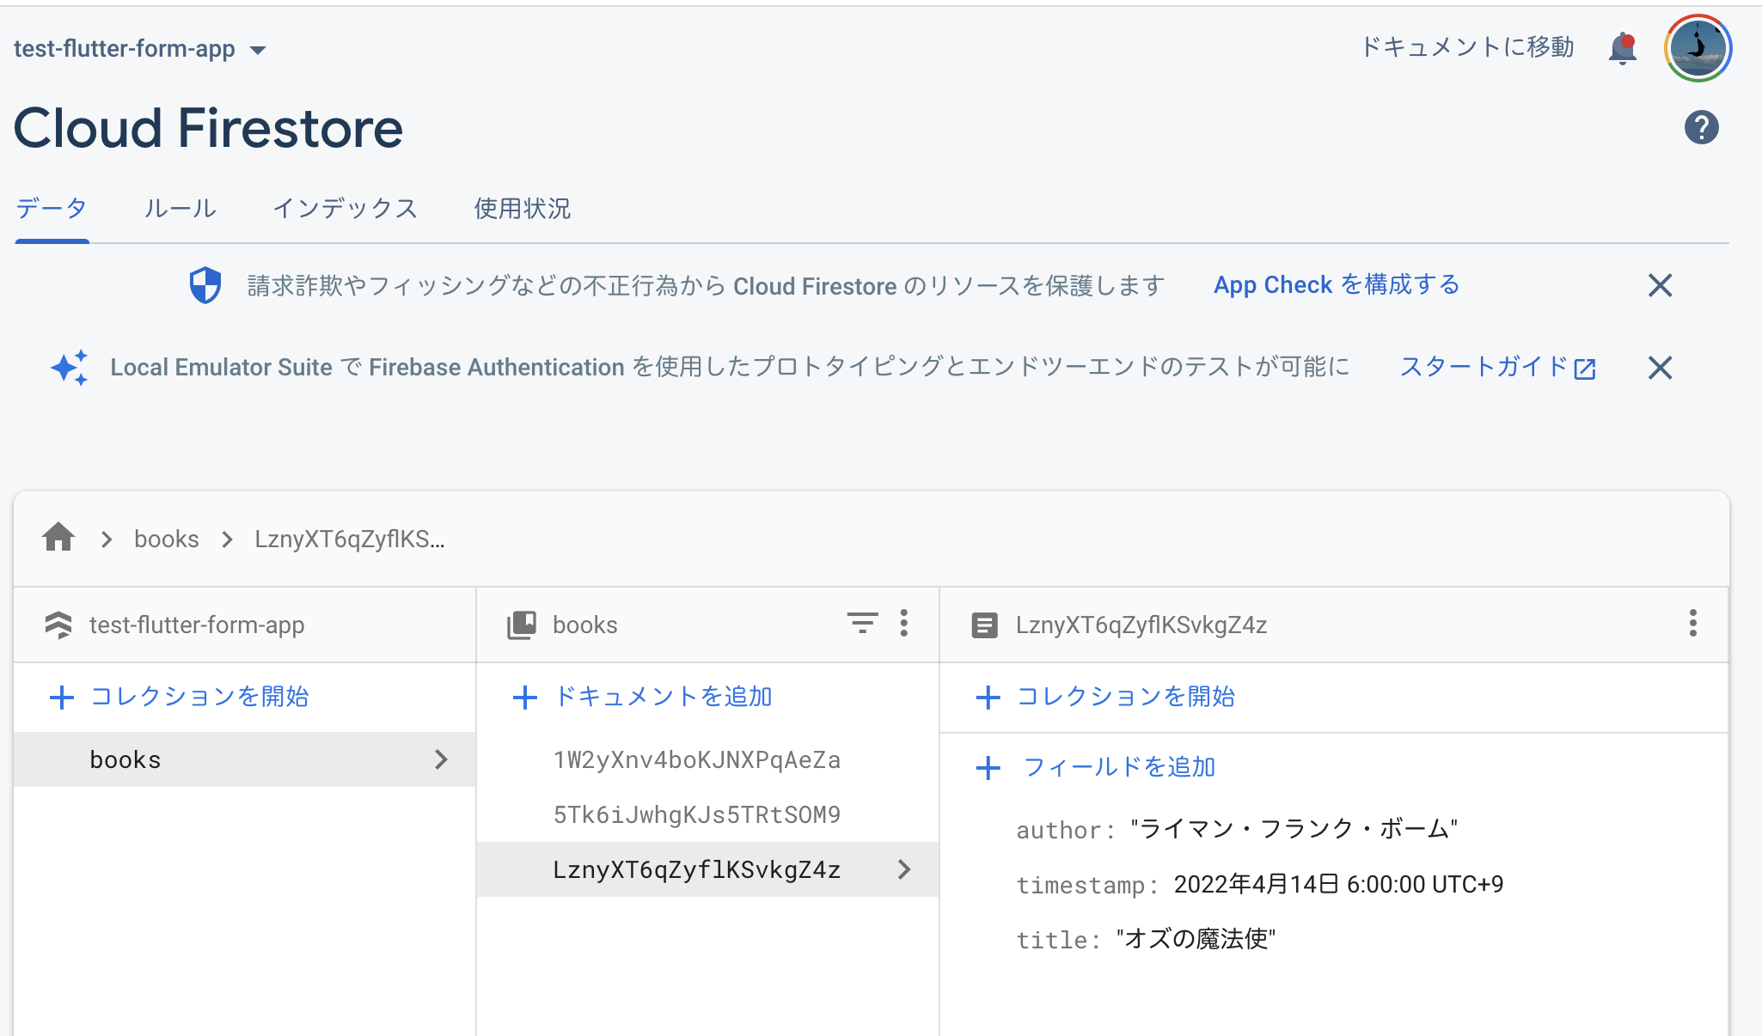This screenshot has height=1036, width=1762.
Task: Switch to the 使用状況 tab
Action: [x=522, y=208]
